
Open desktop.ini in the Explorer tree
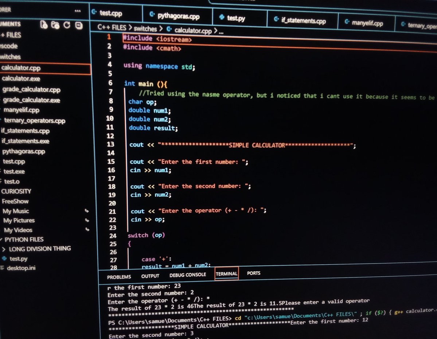pos(21,268)
